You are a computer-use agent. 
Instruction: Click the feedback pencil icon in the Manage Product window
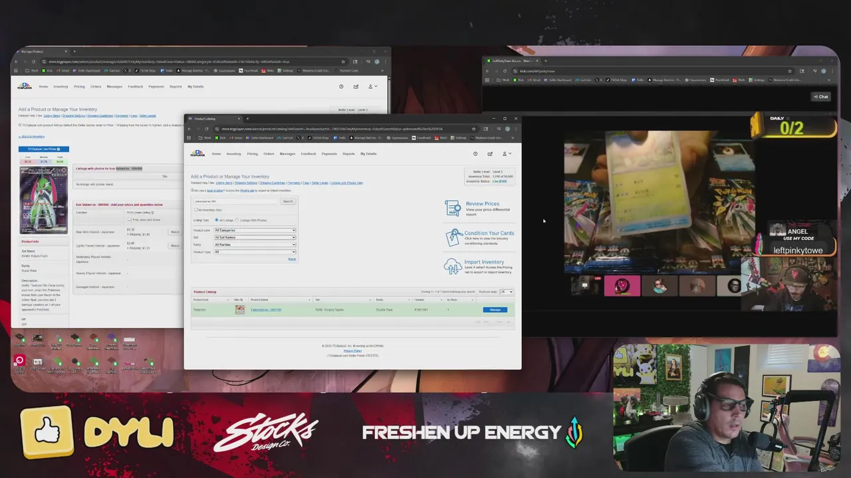(356, 86)
